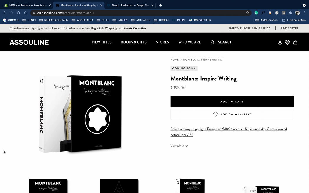View the site security lock icon

click(34, 13)
